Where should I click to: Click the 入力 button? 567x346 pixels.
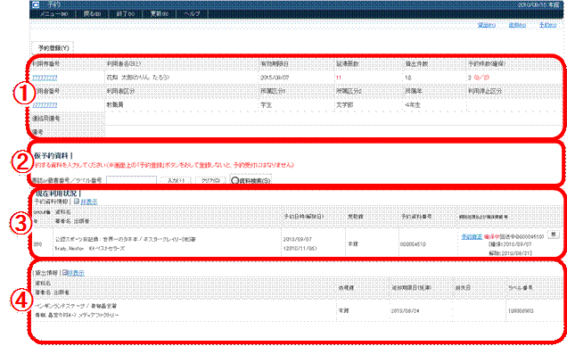(176, 180)
